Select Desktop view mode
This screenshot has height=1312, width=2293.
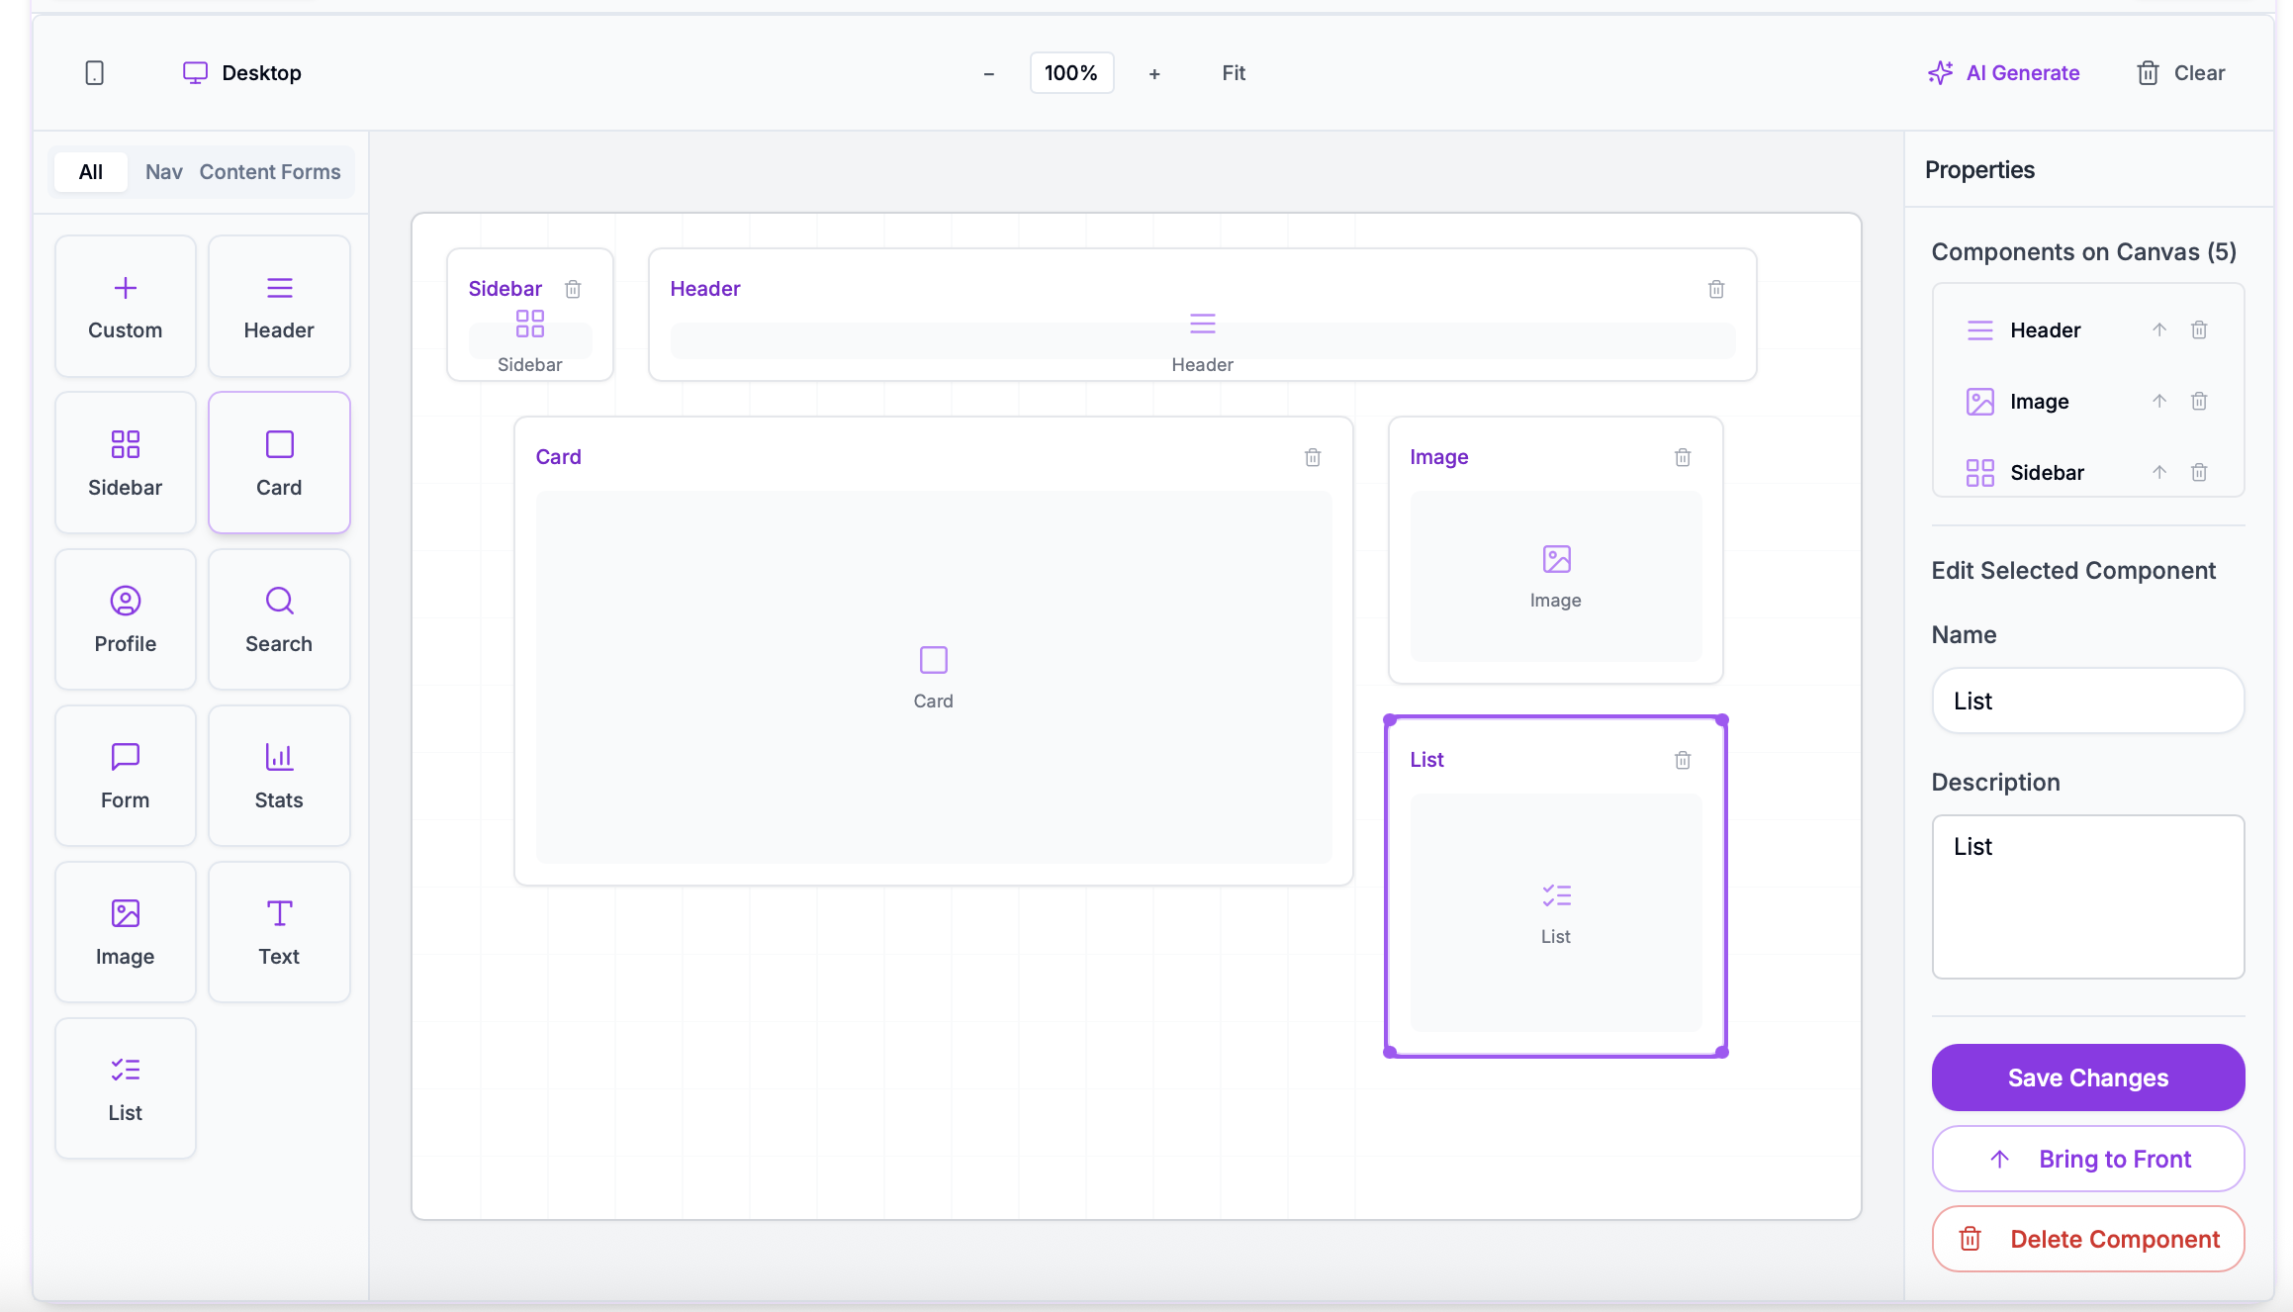242,73
